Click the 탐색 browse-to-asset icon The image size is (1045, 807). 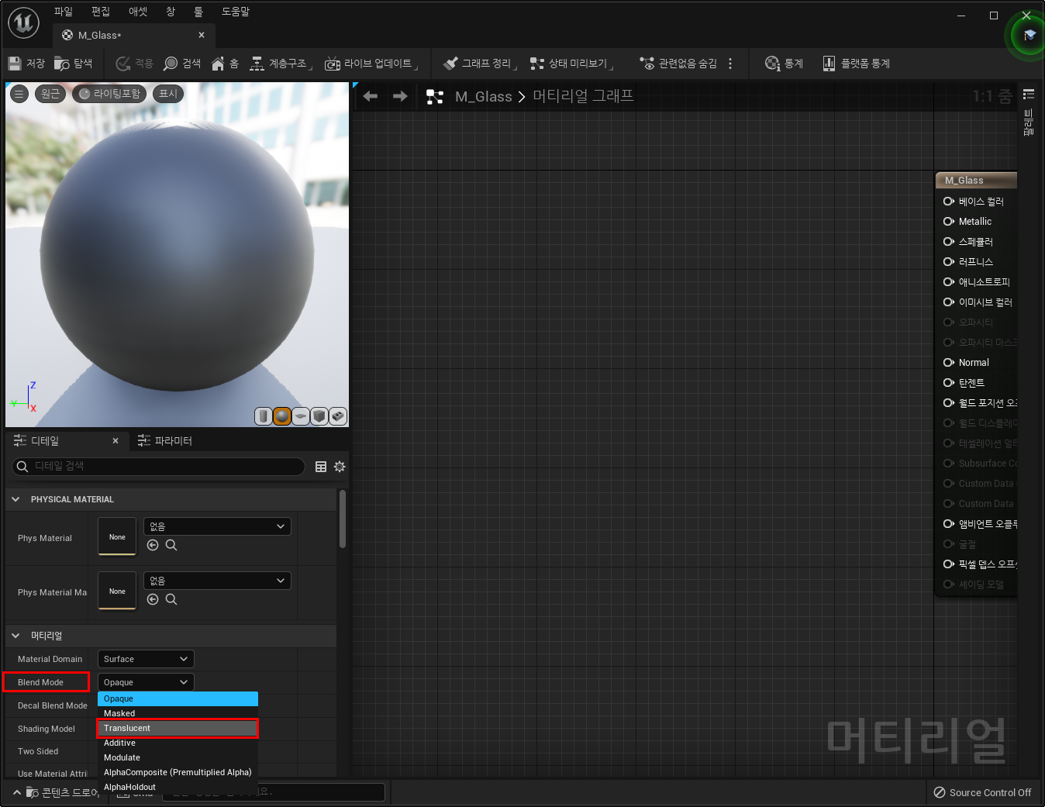click(x=74, y=64)
